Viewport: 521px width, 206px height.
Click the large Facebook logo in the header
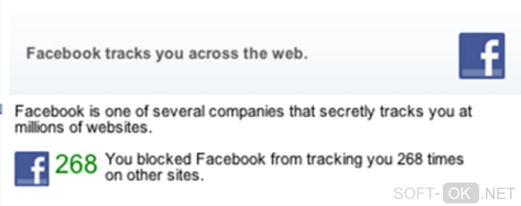click(x=481, y=56)
